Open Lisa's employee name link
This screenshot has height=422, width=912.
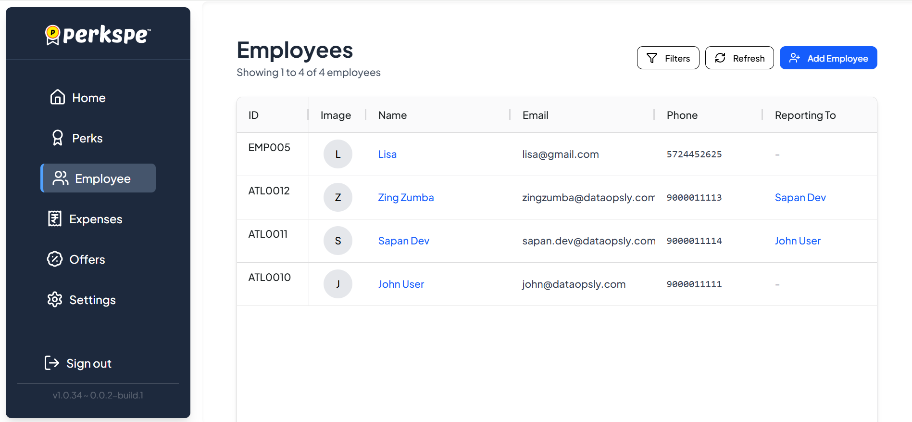click(387, 154)
